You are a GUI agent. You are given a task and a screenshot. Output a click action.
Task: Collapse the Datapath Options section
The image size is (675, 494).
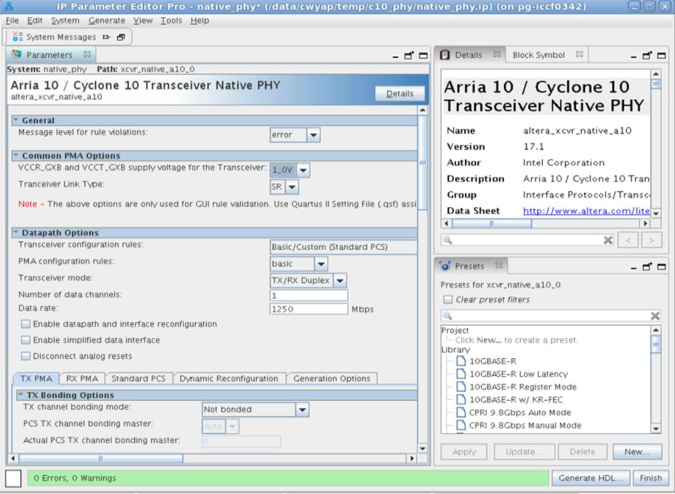coord(16,233)
